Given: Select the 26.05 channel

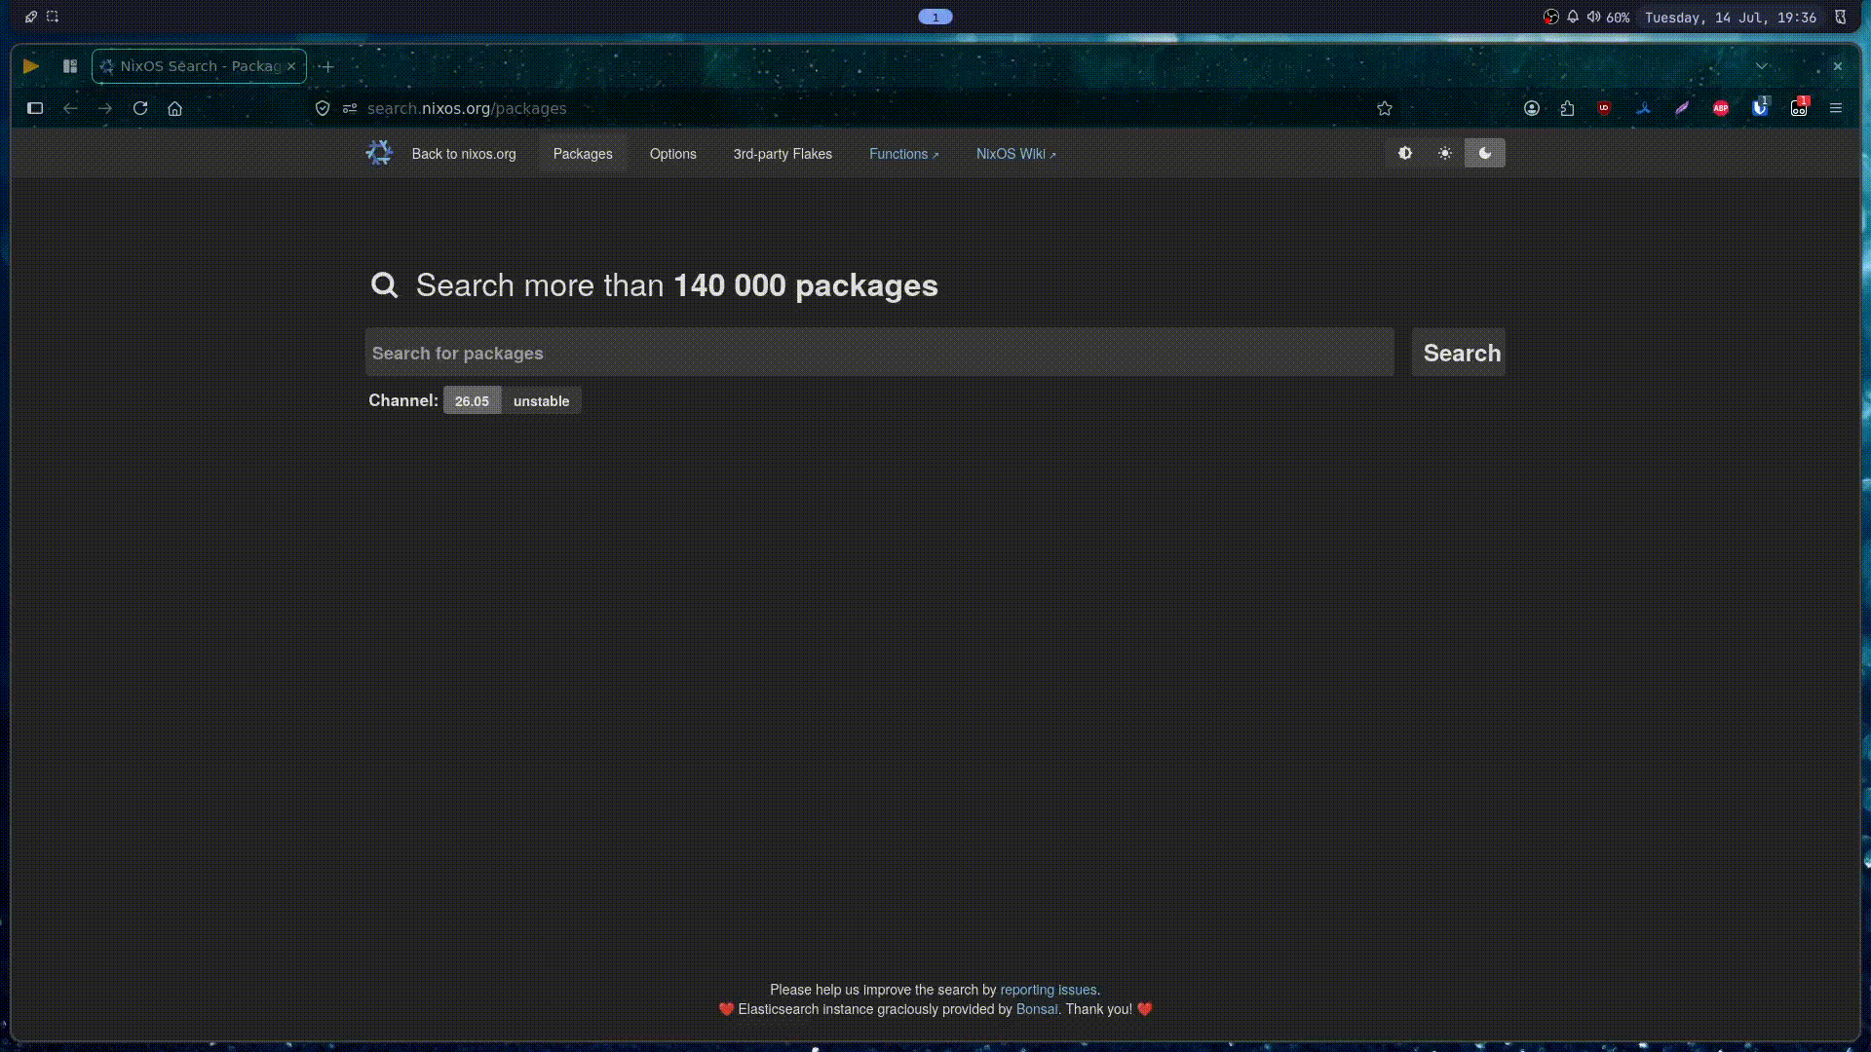Looking at the screenshot, I should click(x=473, y=400).
